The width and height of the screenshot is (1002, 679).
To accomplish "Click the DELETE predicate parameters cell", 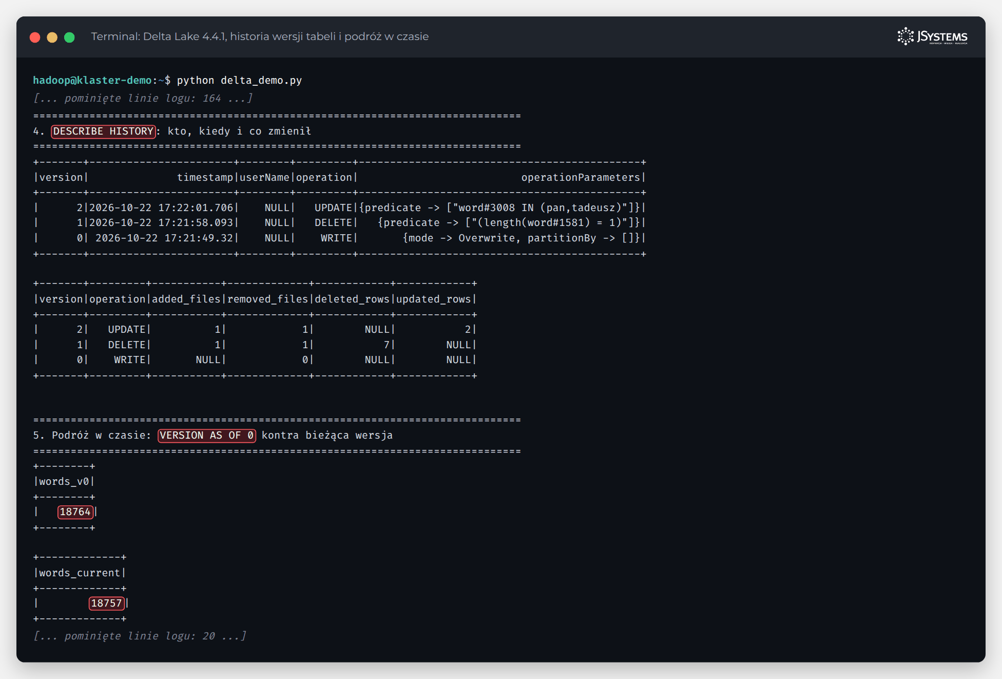I will 509,223.
